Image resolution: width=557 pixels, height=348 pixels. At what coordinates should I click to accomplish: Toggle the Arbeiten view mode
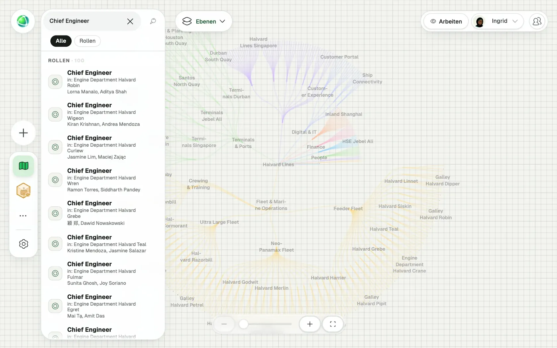(446, 21)
